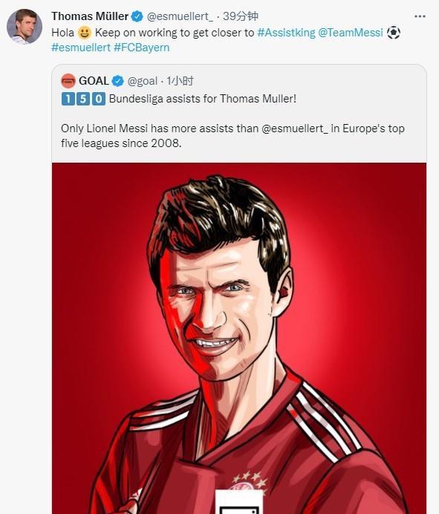Open the Müller illustration image
Viewport: 439px width, 514px height.
[x=239, y=338]
